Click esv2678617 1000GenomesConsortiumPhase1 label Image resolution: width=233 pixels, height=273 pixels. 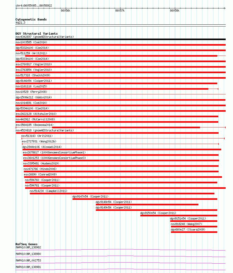54,153
